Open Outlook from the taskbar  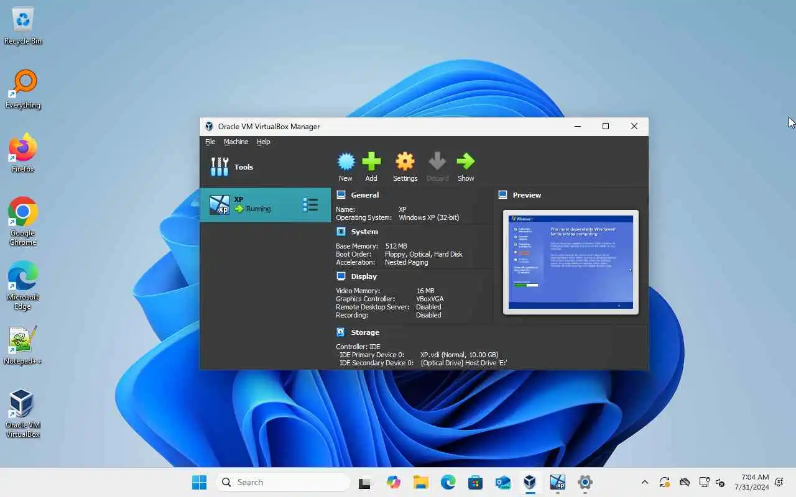point(502,482)
